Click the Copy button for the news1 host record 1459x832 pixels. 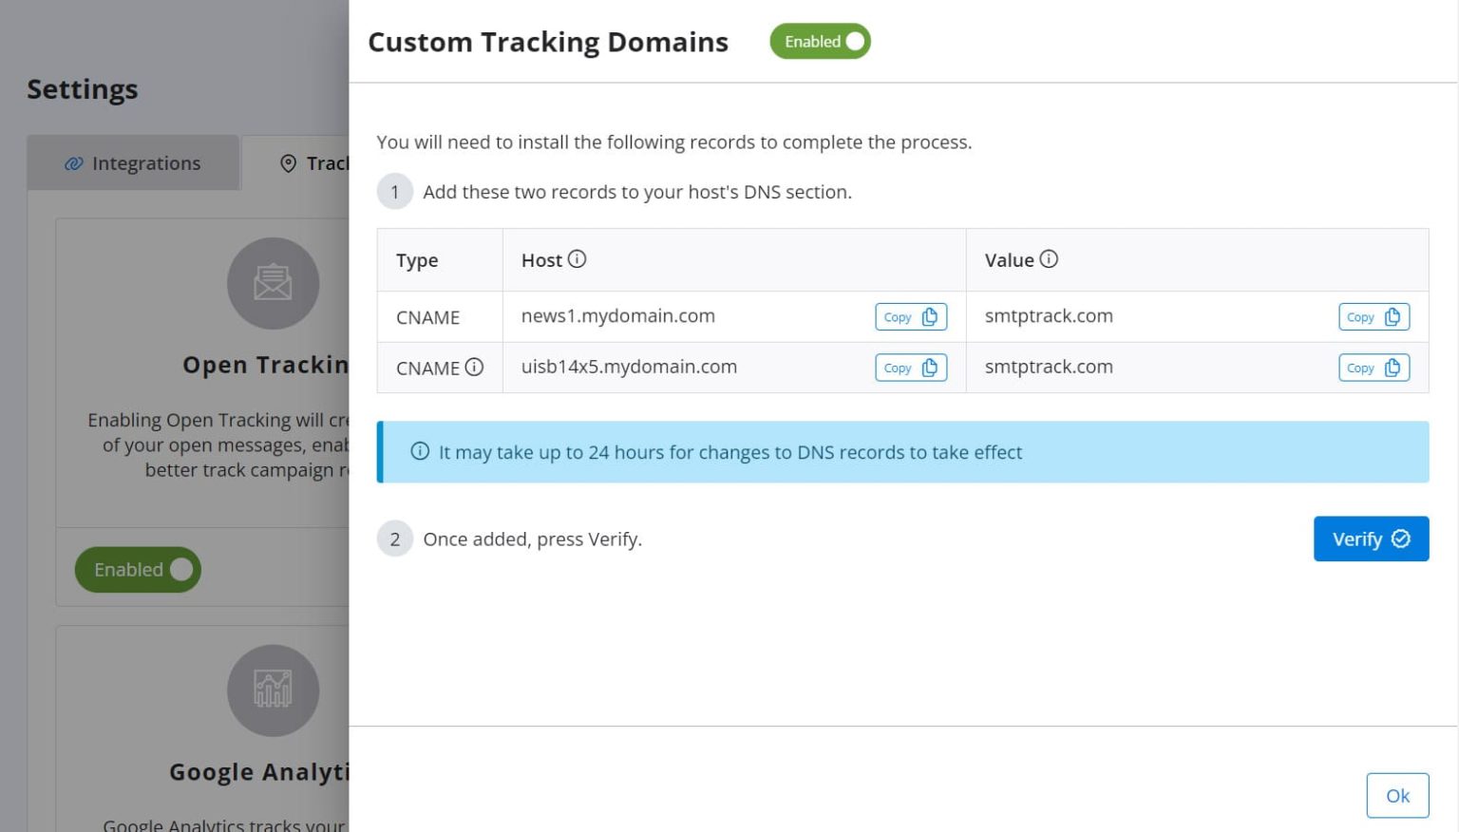pos(910,316)
